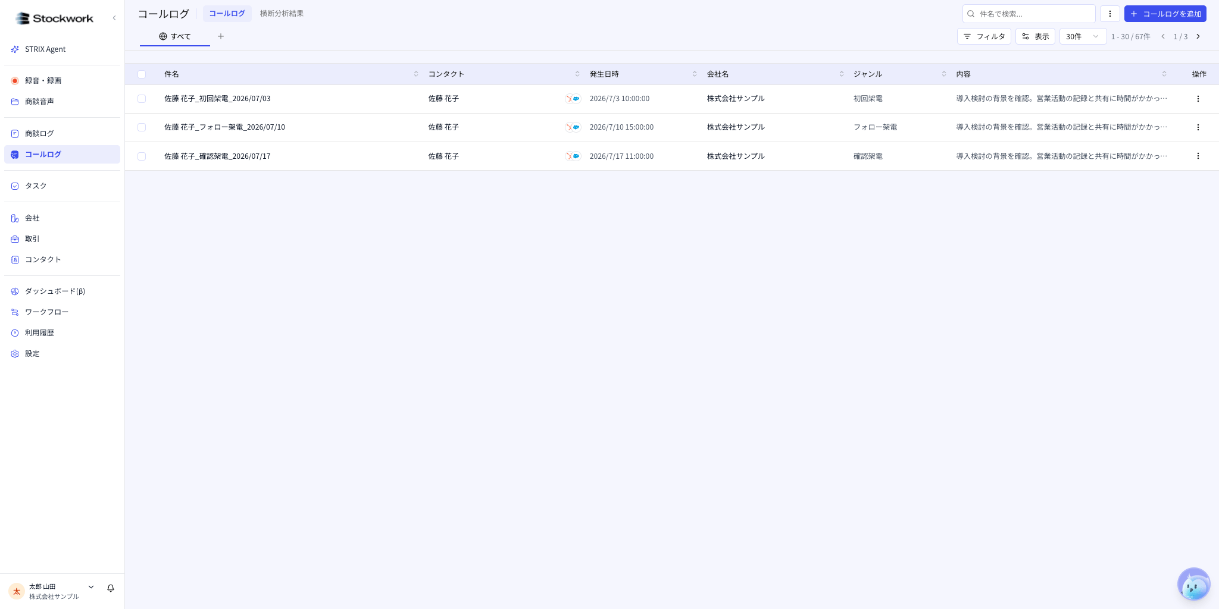Click date 2026/7/3 10:00:00
This screenshot has height=609, width=1219.
coord(620,99)
